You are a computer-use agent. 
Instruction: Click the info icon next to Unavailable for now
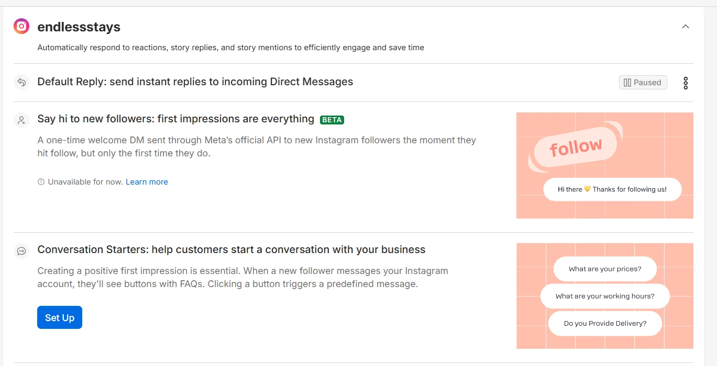click(x=41, y=182)
